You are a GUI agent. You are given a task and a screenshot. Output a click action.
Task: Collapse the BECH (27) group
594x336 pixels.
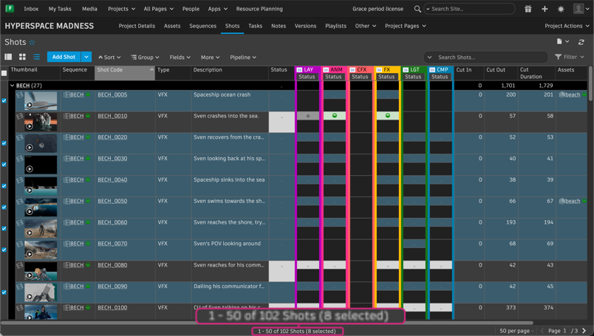pos(12,86)
